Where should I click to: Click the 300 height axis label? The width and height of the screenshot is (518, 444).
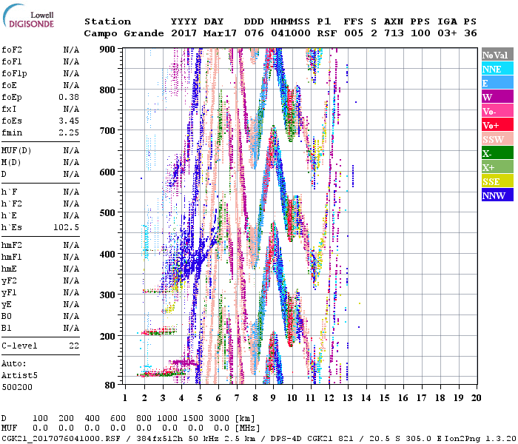(107, 295)
